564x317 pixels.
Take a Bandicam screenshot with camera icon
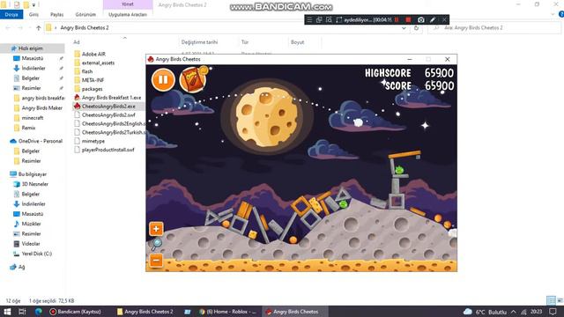click(x=421, y=19)
